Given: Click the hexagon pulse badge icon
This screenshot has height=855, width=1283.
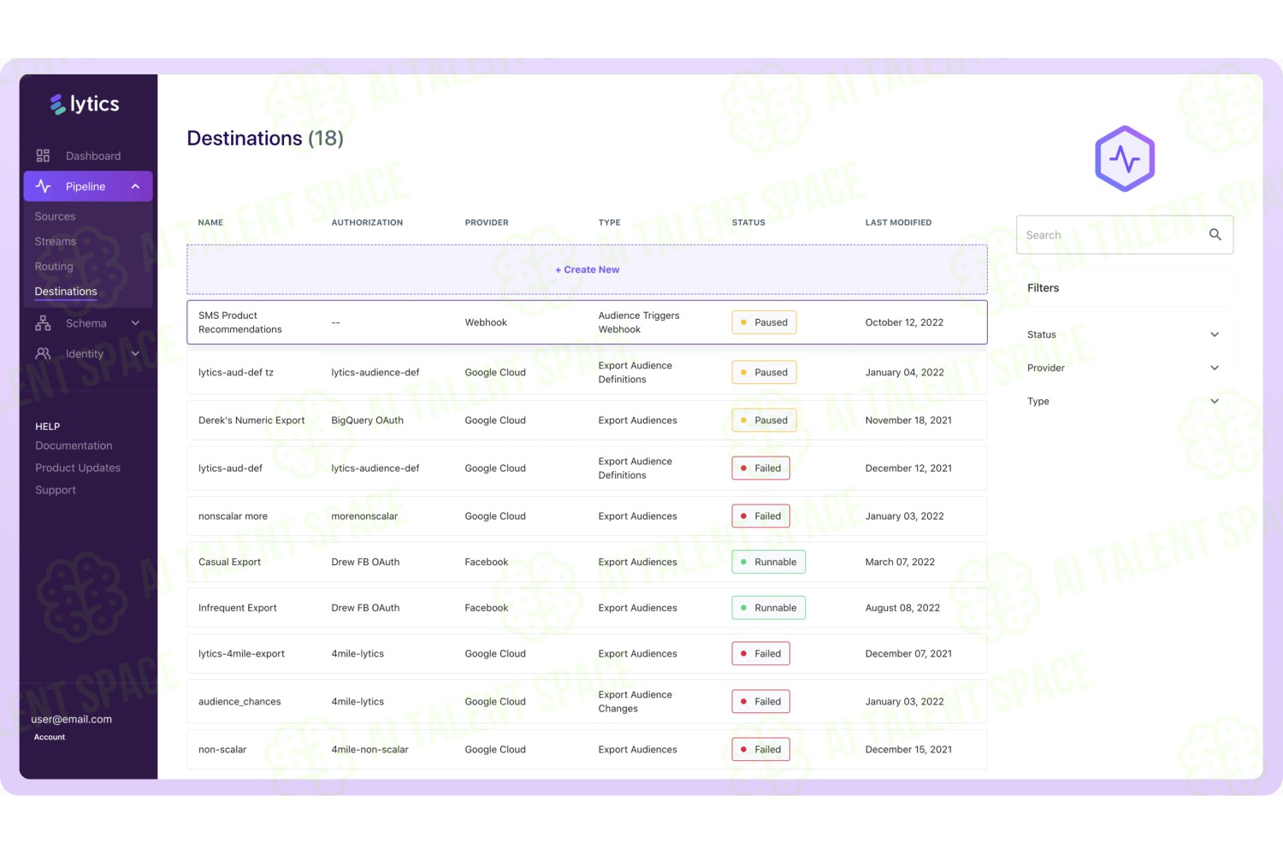Looking at the screenshot, I should [x=1125, y=159].
